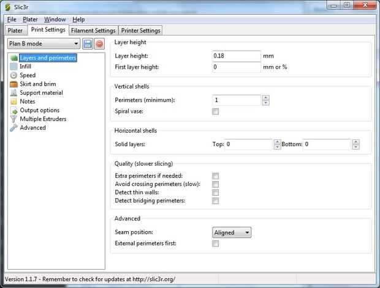Click the First layer height field
This screenshot has width=380, height=288.
237,67
